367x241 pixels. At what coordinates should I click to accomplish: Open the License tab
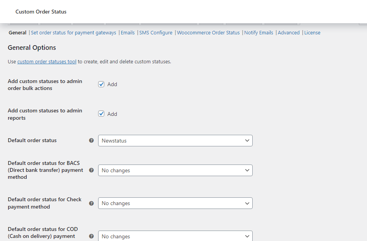pyautogui.click(x=312, y=33)
